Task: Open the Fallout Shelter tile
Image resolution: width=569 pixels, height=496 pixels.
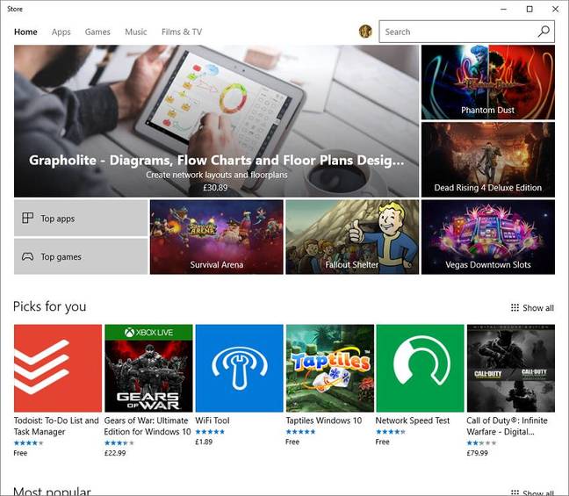Action: click(x=352, y=237)
